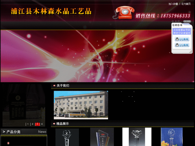
Task: Click the red flag icon beside 精品展示
Action: [x=54, y=124]
